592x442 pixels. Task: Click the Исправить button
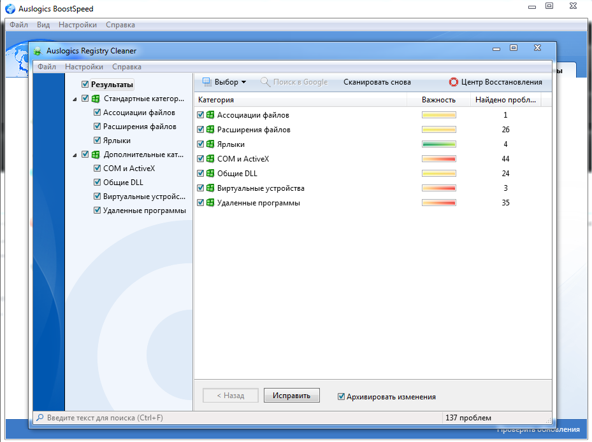coord(291,396)
